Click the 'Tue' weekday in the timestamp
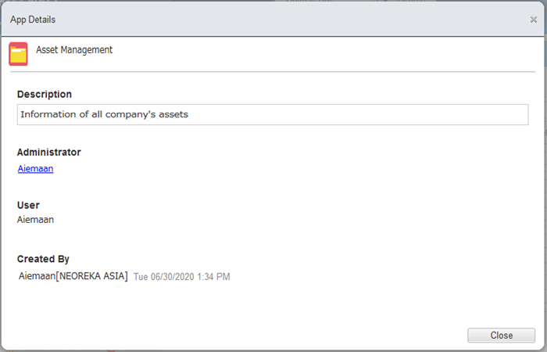The width and height of the screenshot is (547, 352). coord(141,277)
